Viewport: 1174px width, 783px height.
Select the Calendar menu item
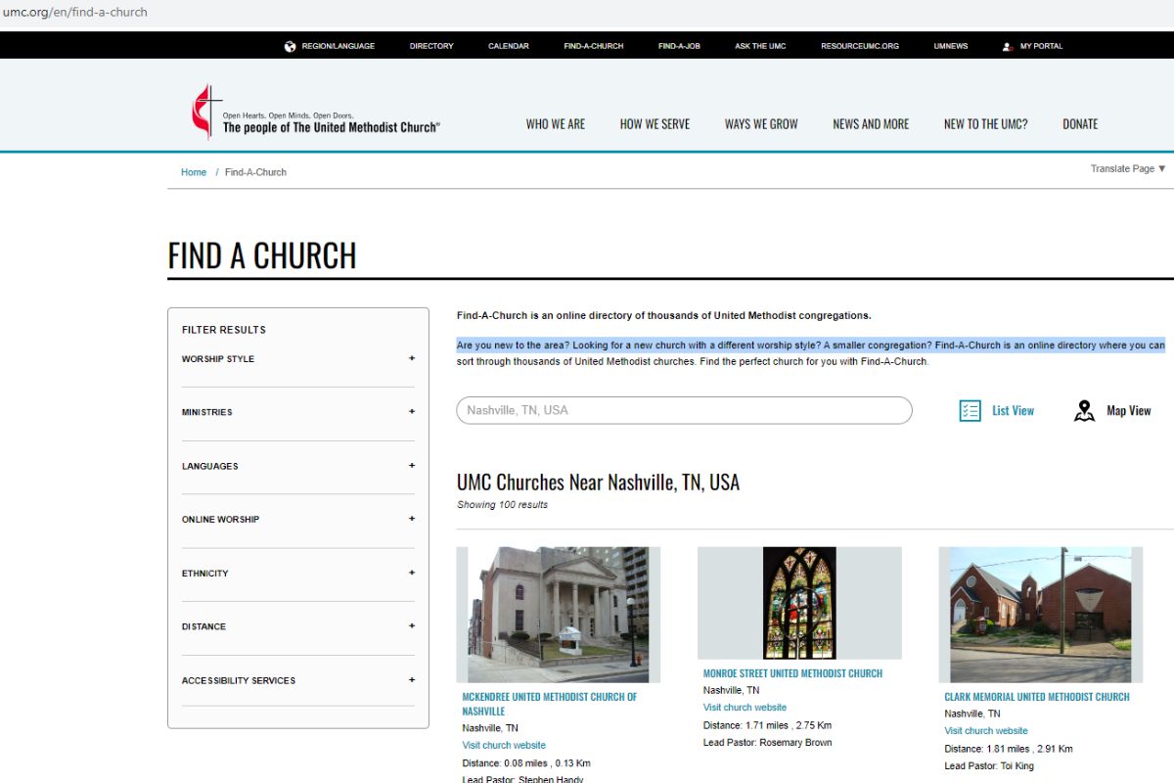508,45
